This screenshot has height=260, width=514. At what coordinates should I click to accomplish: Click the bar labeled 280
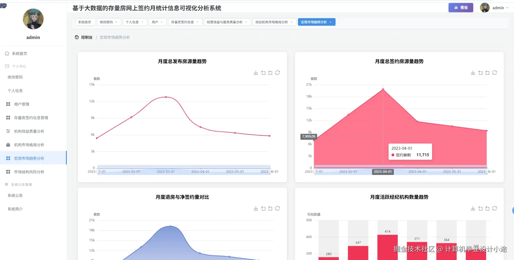pyautogui.click(x=329, y=259)
